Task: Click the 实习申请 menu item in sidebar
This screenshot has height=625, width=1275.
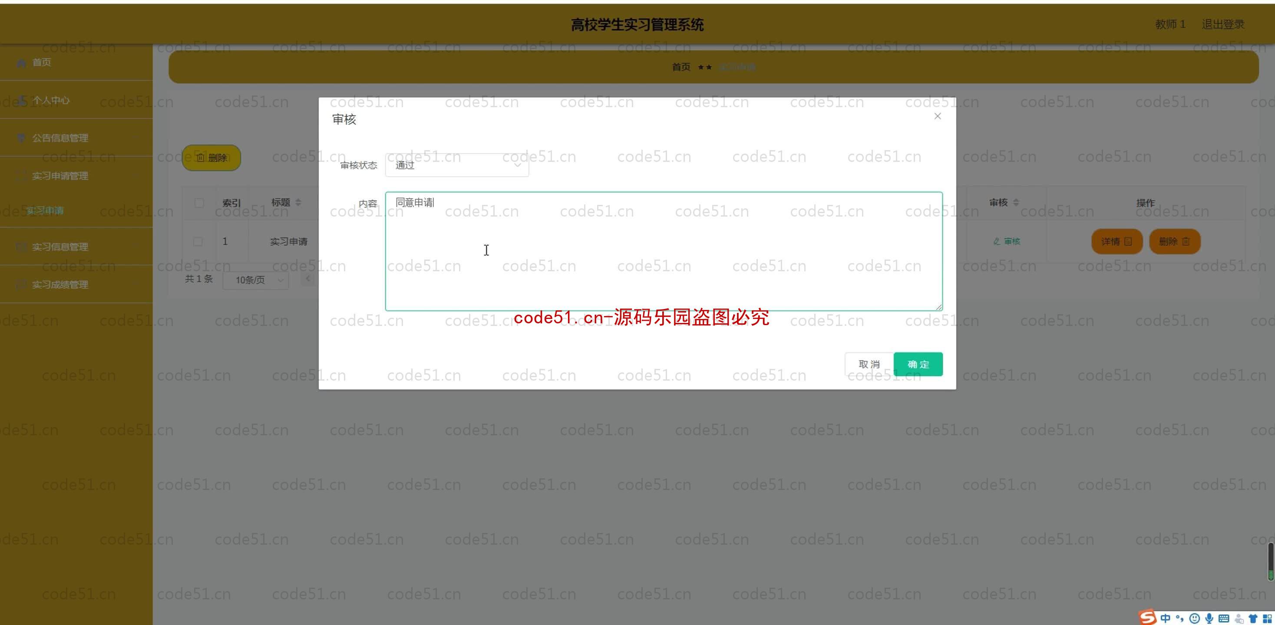Action: point(45,210)
